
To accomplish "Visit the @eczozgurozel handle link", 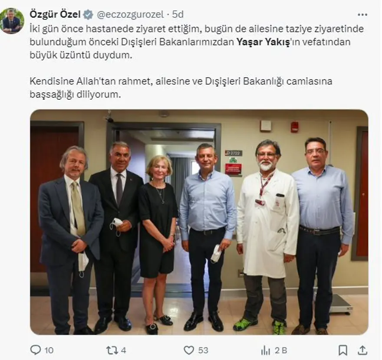I will coord(130,15).
